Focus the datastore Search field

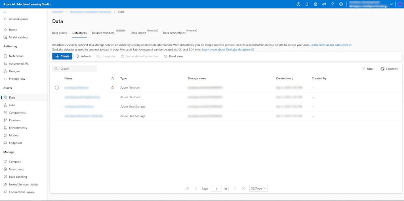[x=74, y=69]
